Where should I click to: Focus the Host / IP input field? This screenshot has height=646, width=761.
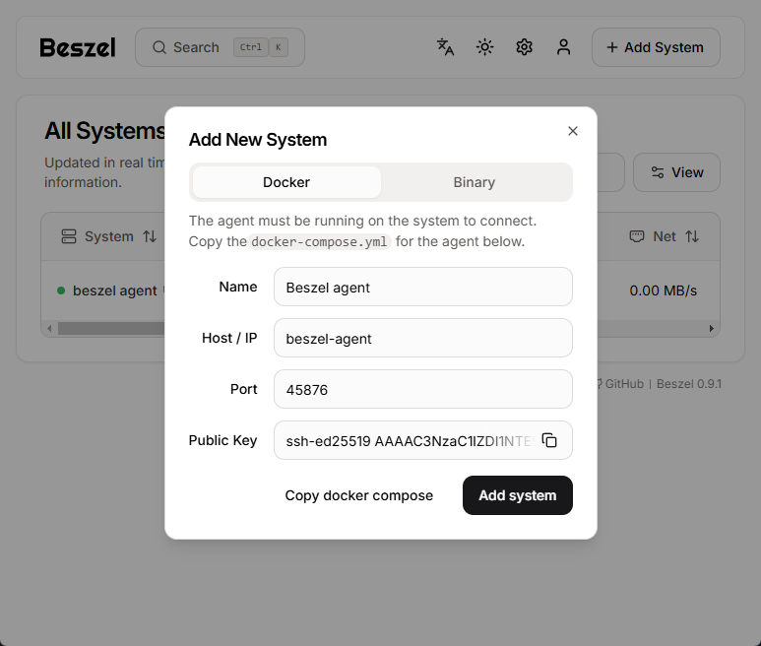tap(422, 338)
